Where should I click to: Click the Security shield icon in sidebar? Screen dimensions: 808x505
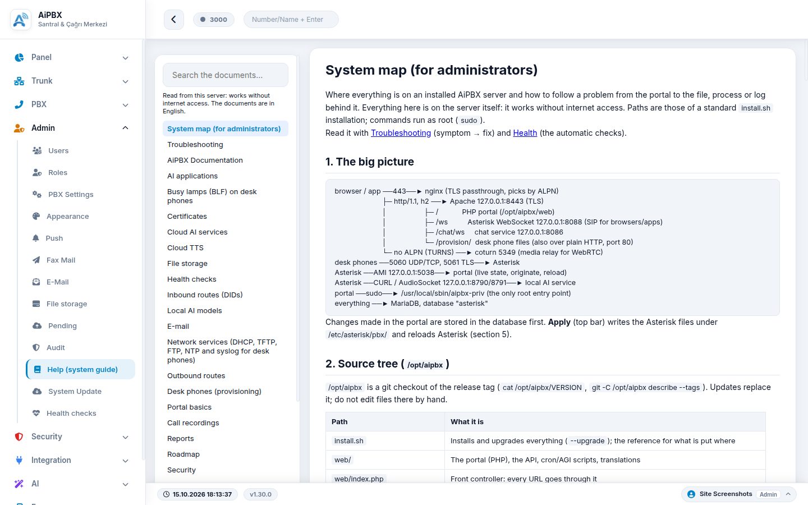[19, 437]
